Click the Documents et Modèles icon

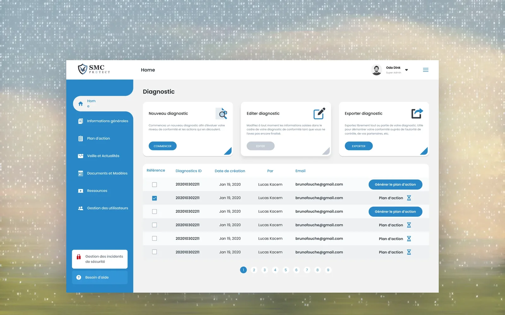coord(80,173)
